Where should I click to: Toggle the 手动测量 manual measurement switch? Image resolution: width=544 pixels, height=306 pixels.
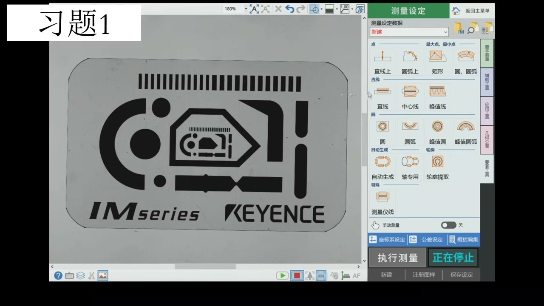pyautogui.click(x=448, y=225)
